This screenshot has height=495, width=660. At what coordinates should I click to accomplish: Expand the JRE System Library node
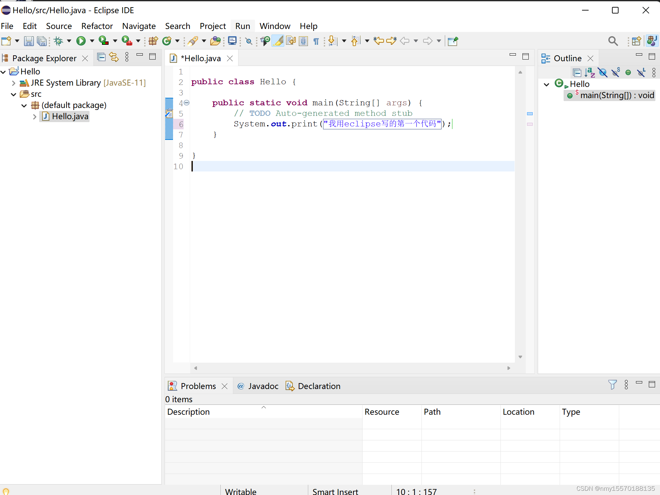[x=13, y=83]
